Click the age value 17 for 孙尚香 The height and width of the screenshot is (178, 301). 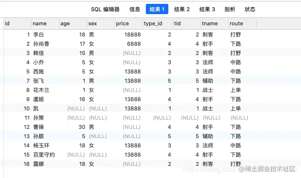tap(82, 44)
